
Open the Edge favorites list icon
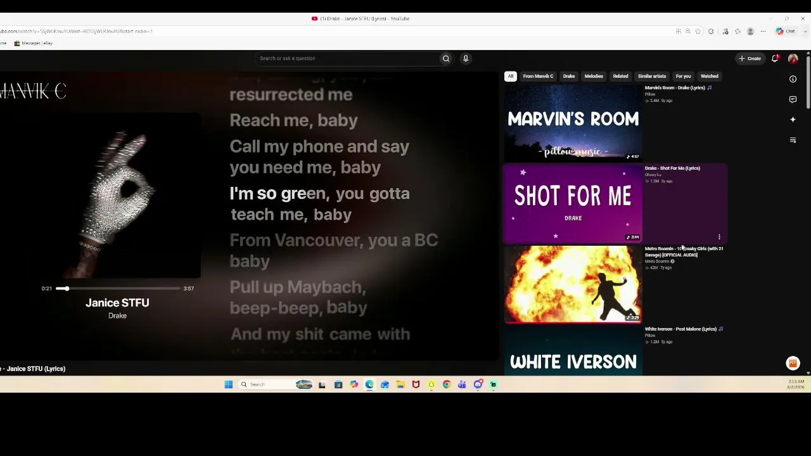click(738, 31)
